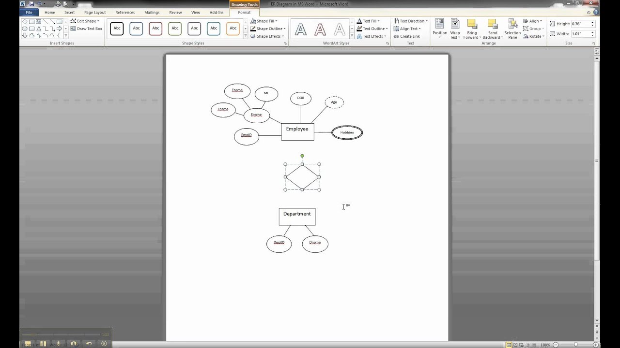
Task: Switch to the Home tab
Action: click(x=49, y=13)
